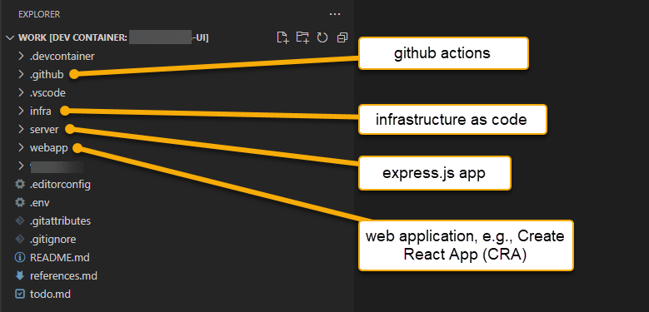
Task: Select the webapp folder name
Action: point(49,148)
